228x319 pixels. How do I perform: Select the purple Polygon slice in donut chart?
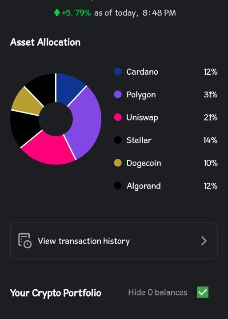(86, 122)
